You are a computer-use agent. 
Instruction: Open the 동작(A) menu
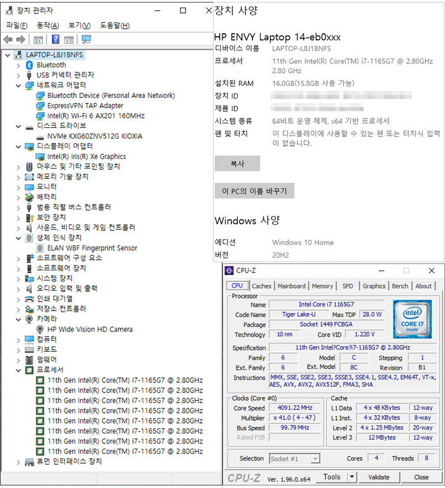48,25
